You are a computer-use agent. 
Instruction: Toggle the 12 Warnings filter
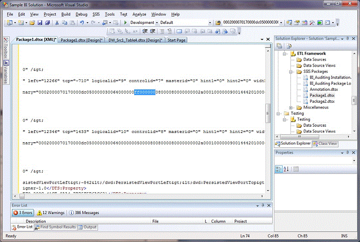pos(50,213)
